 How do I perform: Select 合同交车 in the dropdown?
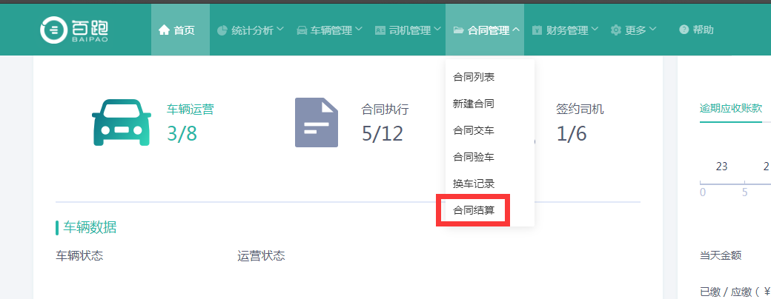pos(474,130)
